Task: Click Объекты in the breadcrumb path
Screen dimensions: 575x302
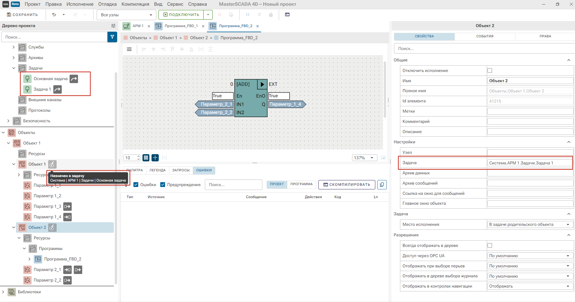Action: click(138, 38)
